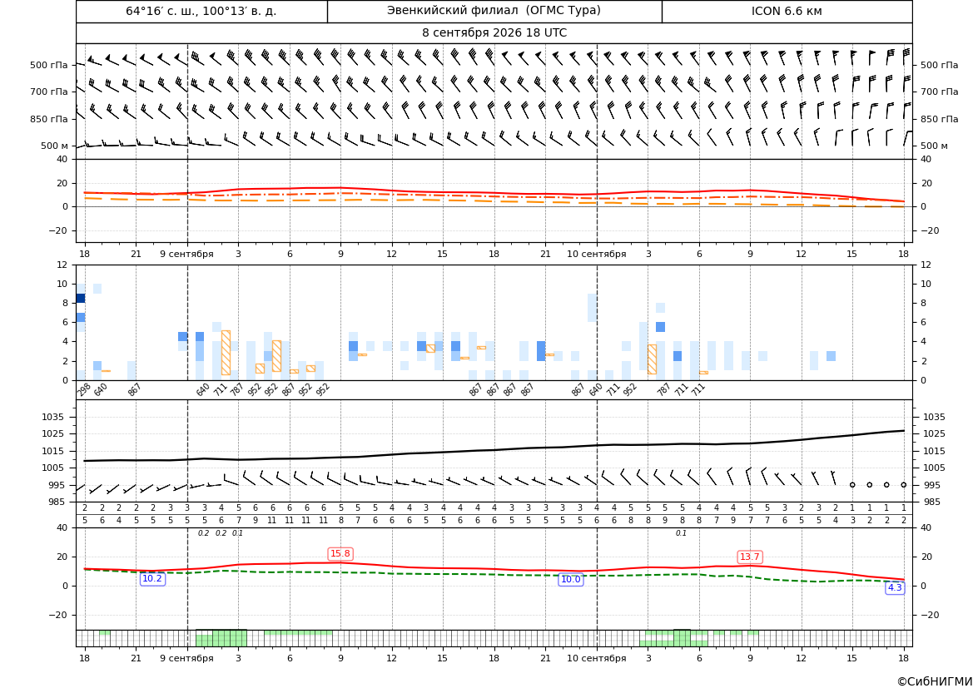Click the coordinates header 64°16′ с. ш., 100°13′ в. д.

point(201,11)
